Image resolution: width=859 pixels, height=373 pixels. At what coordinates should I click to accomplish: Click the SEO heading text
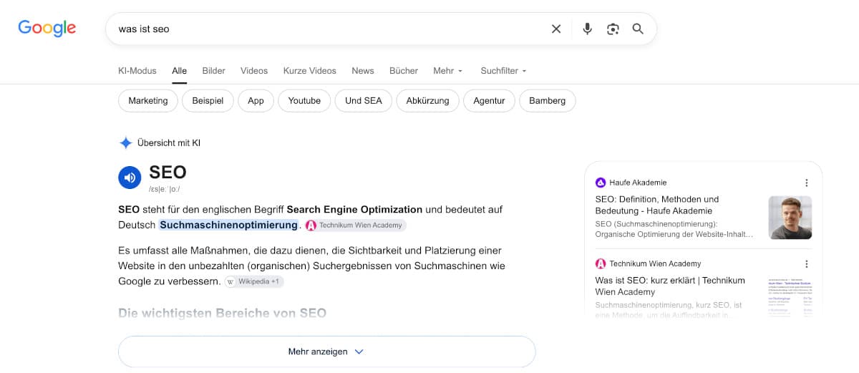[x=168, y=173]
